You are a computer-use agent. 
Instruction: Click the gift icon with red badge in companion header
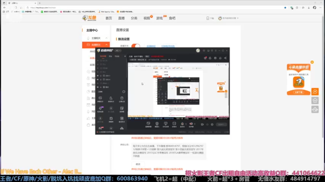pos(205,58)
